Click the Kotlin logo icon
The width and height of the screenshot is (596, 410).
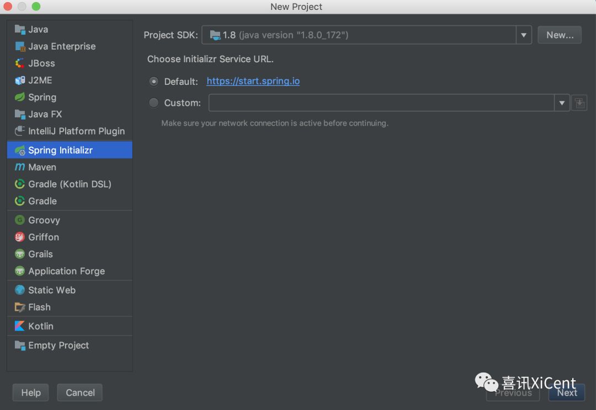[20, 326]
